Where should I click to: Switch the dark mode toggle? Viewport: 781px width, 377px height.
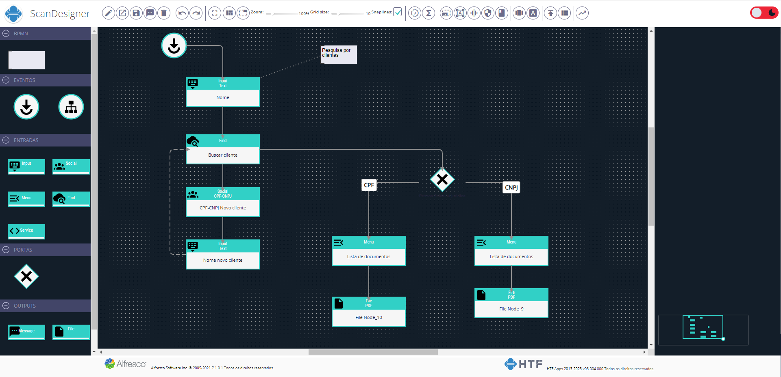tap(764, 13)
